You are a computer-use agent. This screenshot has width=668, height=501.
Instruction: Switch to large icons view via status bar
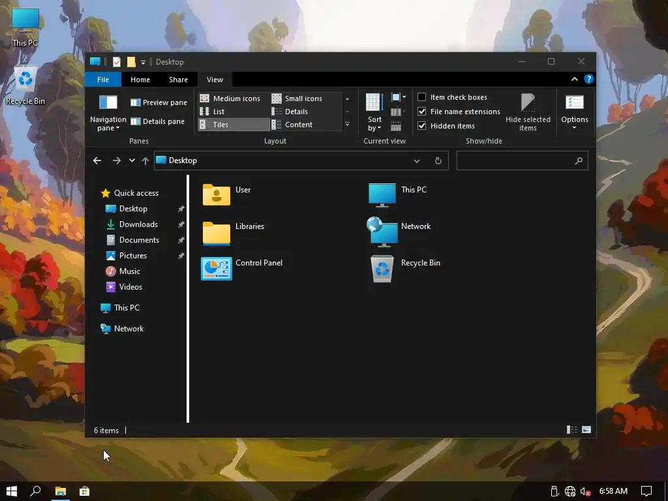pos(586,430)
